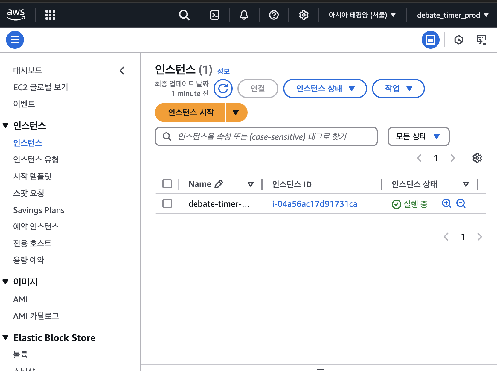The width and height of the screenshot is (497, 371).
Task: Open 전용 호스트 sidebar item
Action: click(x=32, y=243)
